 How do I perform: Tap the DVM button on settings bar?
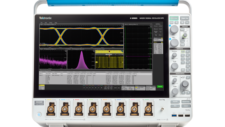115,88
